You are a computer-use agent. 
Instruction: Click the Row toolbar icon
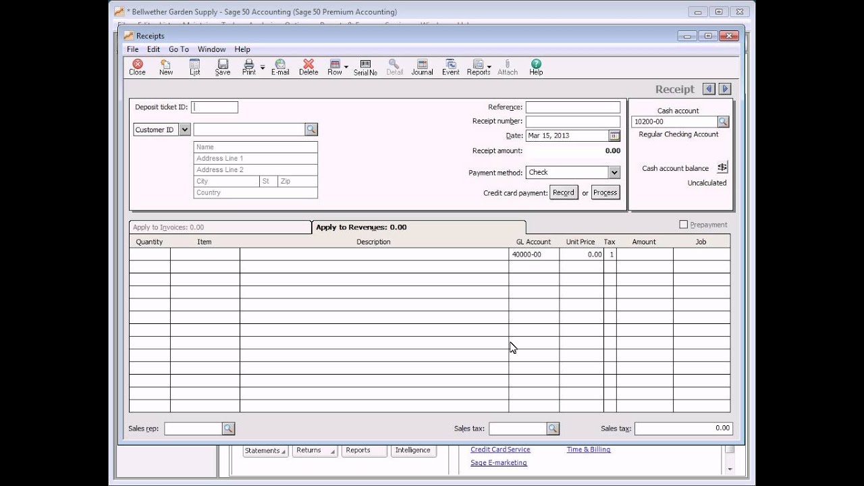click(335, 67)
